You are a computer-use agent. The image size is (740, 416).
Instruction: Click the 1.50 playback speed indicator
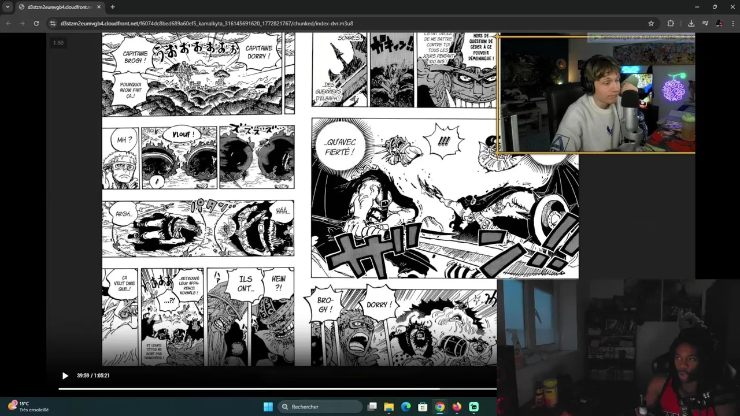58,43
